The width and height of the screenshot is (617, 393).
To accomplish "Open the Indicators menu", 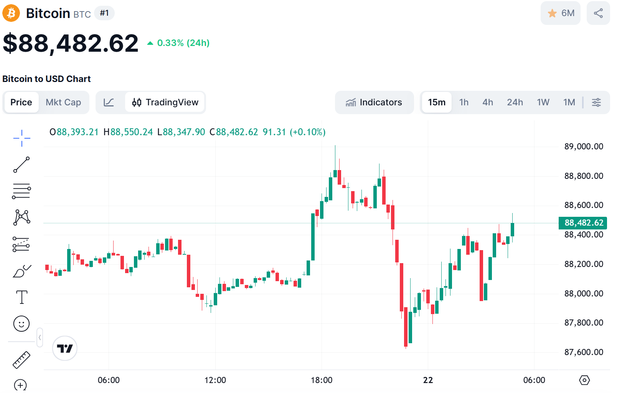I will pyautogui.click(x=374, y=102).
